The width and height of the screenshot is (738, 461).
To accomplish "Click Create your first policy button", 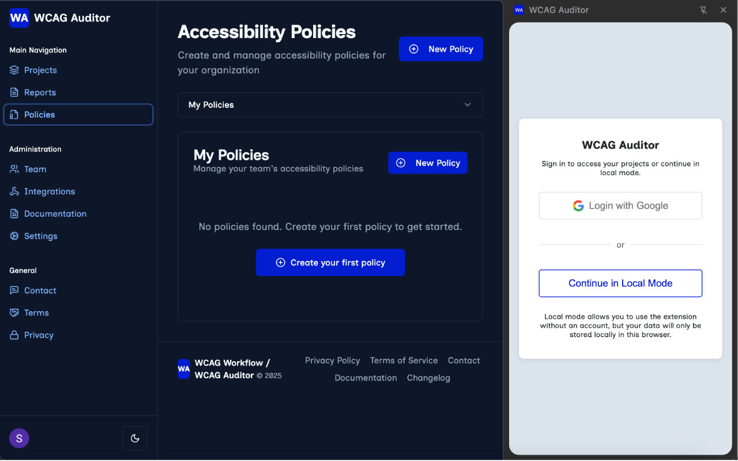I will [330, 263].
